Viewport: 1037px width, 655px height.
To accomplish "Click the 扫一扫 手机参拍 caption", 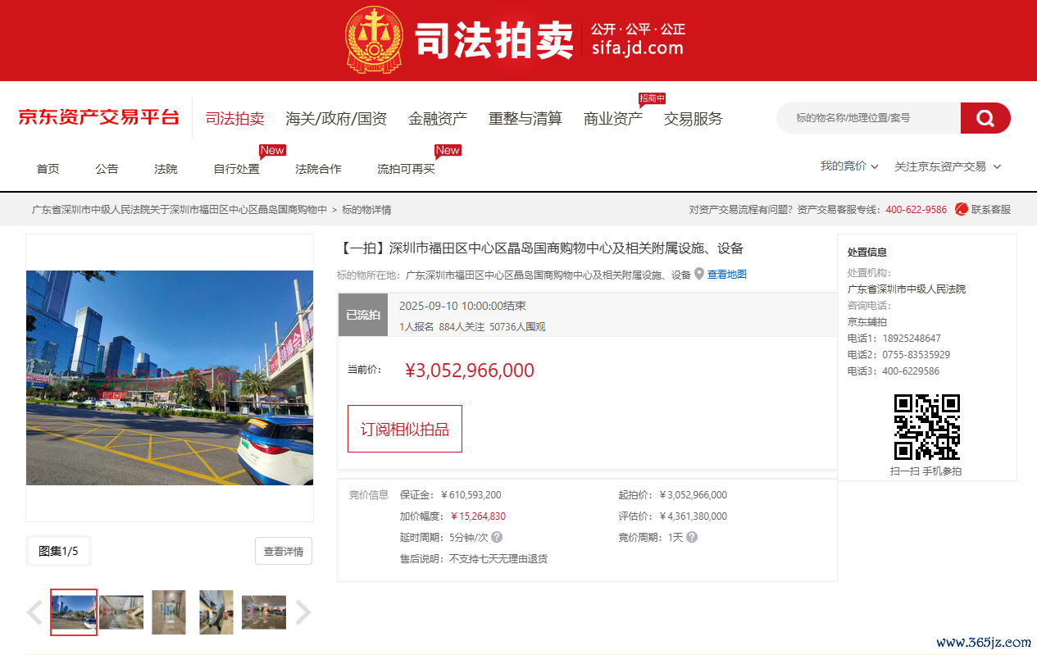I will pyautogui.click(x=926, y=471).
